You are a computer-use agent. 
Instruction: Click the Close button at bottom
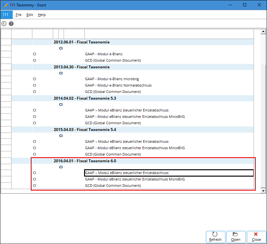coord(256,237)
